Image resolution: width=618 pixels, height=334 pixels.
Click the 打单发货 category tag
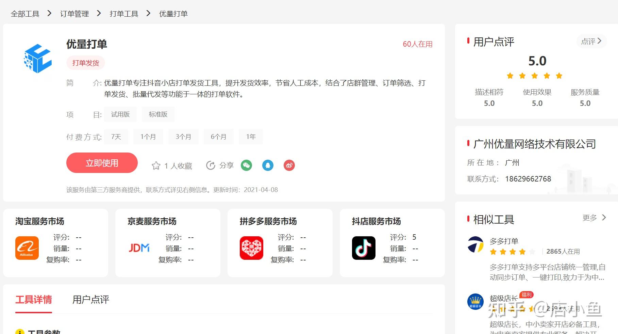[86, 63]
